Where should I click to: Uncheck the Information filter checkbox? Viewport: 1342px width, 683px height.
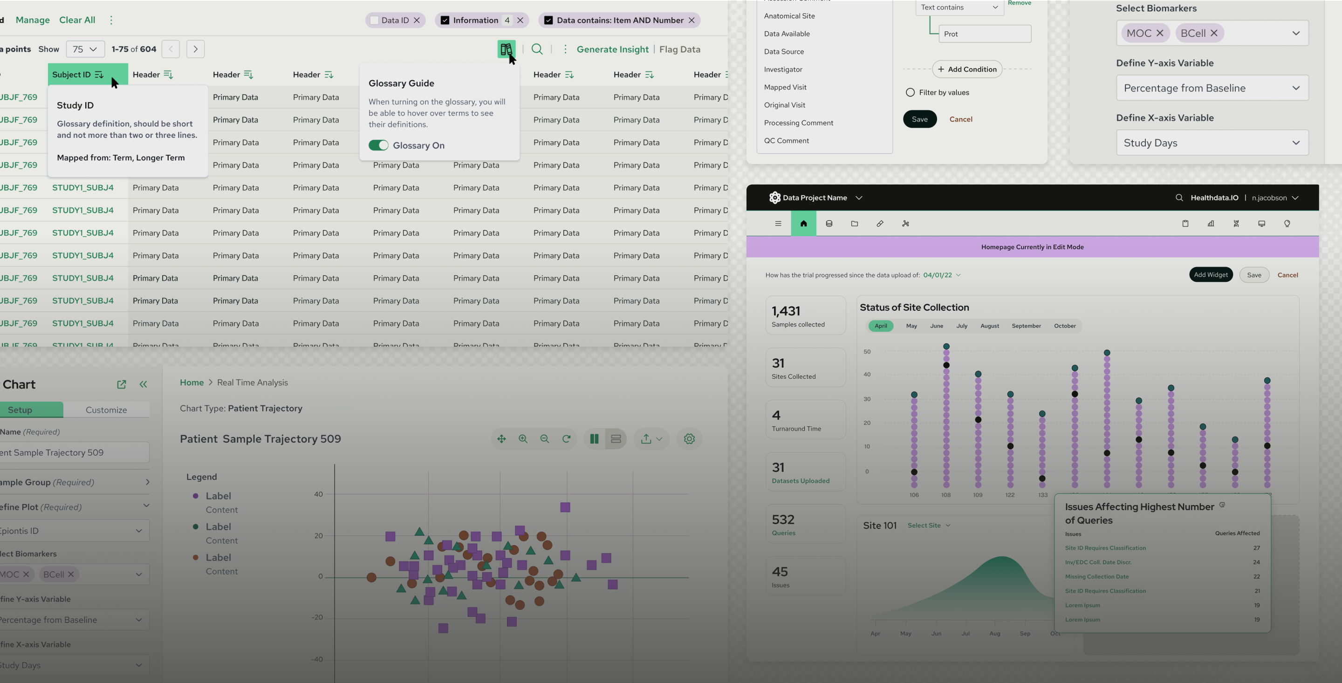pos(445,20)
